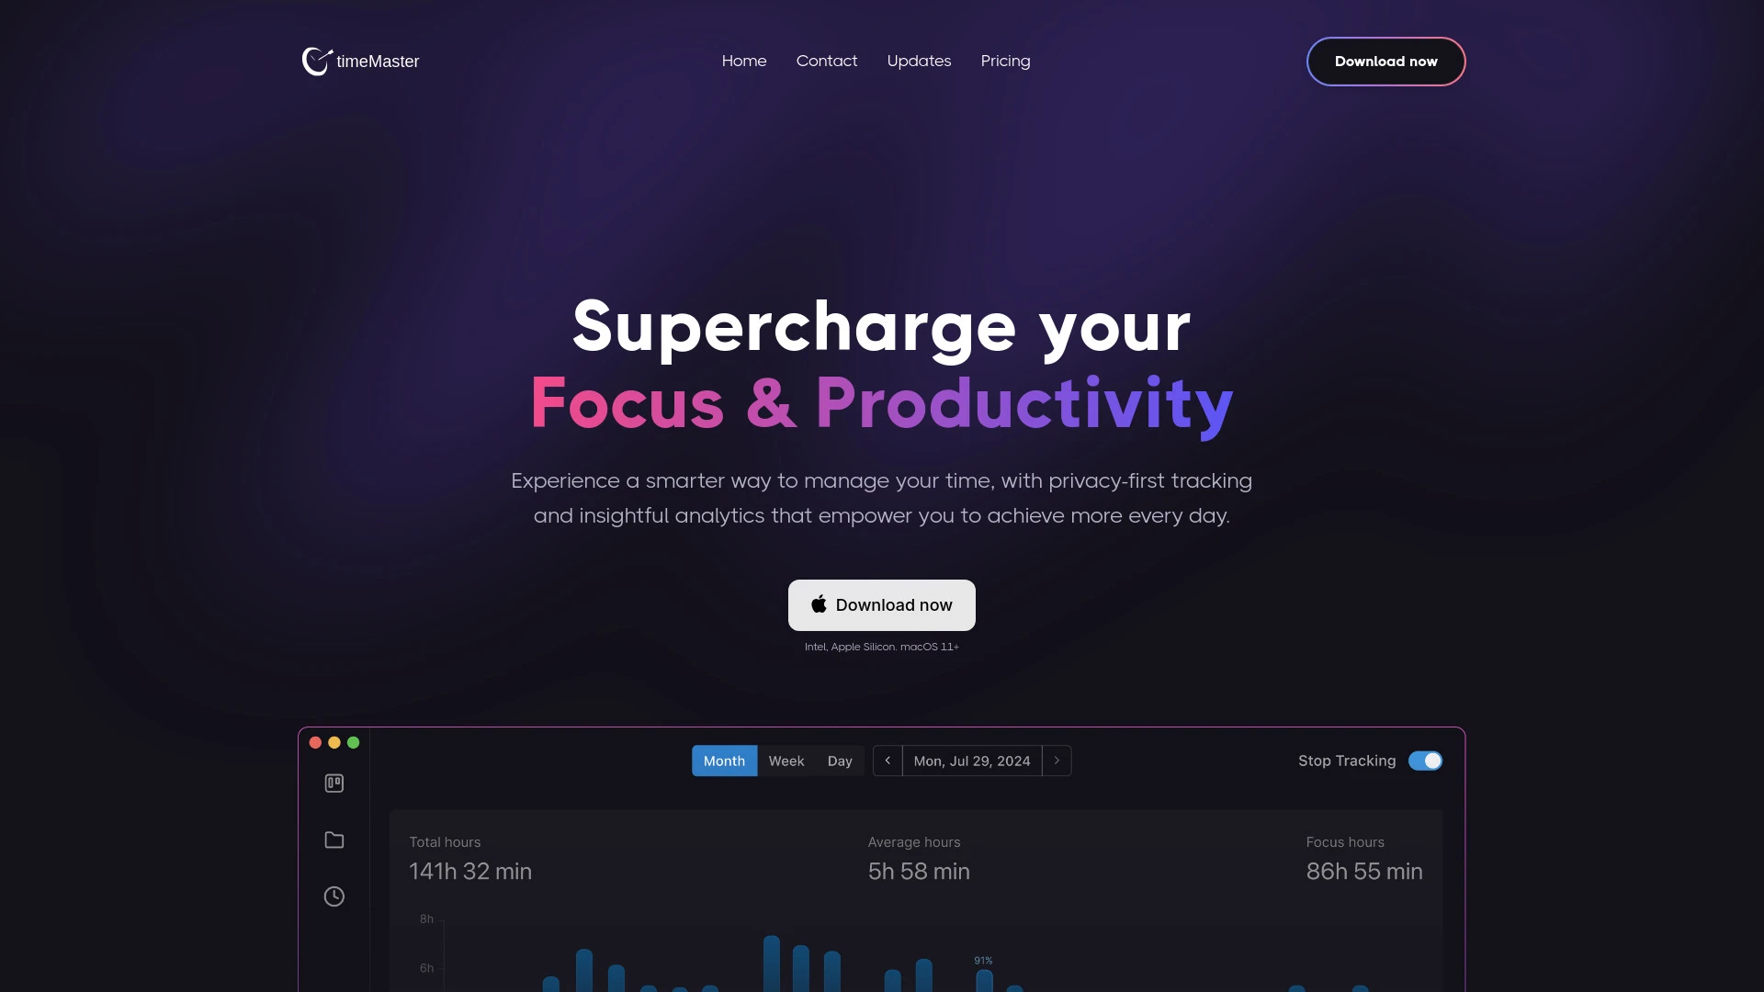Open the Pricing page
Screen dimensions: 1764x992
tap(1006, 61)
